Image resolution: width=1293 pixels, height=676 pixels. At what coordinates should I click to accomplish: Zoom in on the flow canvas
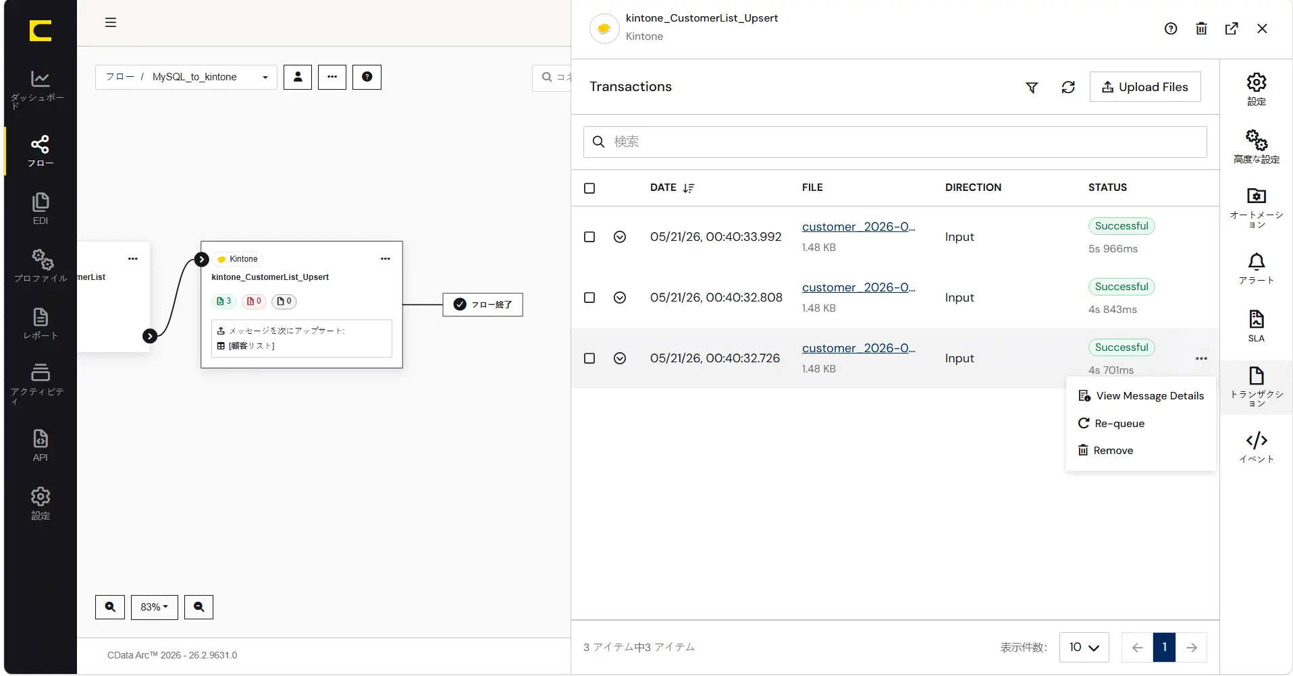click(110, 607)
